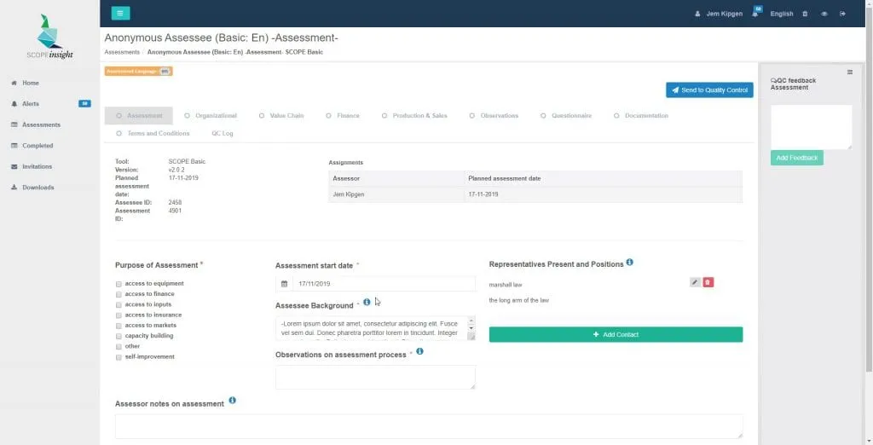Image resolution: width=873 pixels, height=445 pixels.
Task: Open Invitations in the sidebar
Action: (x=37, y=166)
